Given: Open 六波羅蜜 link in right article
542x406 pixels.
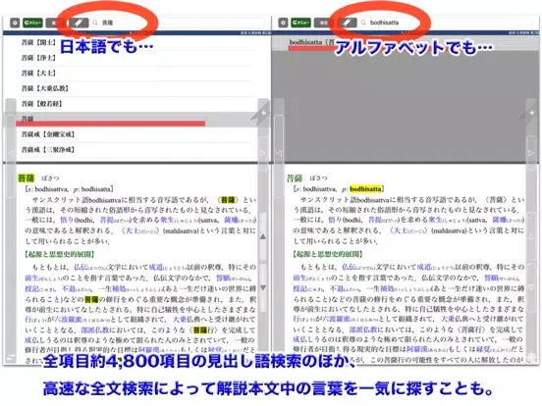Looking at the screenshot, I should [x=336, y=319].
